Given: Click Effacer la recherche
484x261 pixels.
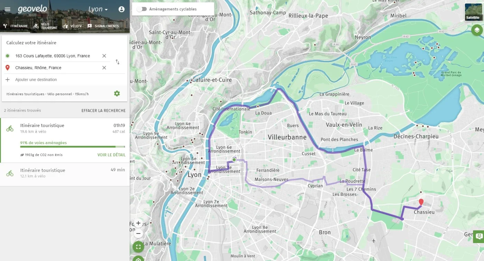Looking at the screenshot, I should 103,111.
